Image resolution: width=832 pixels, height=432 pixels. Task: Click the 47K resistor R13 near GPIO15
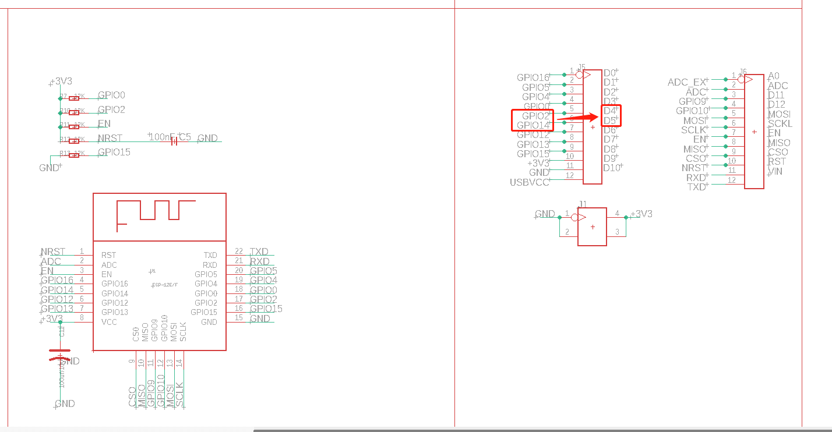[73, 155]
